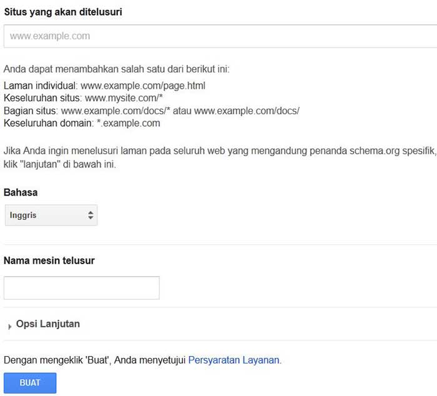Focus the Nama mesin telusur text box
Viewport: 437px width, 396px height.
tap(82, 288)
